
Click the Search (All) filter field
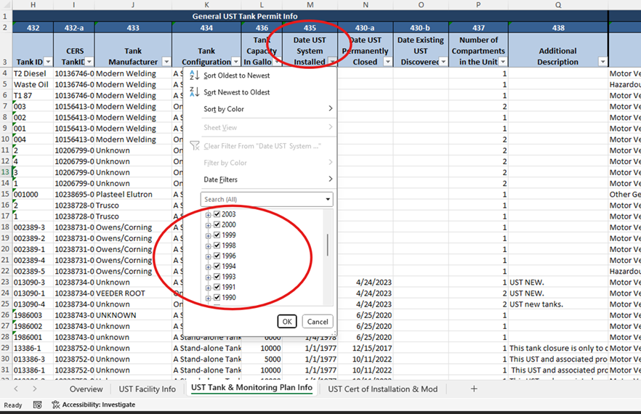click(x=262, y=199)
